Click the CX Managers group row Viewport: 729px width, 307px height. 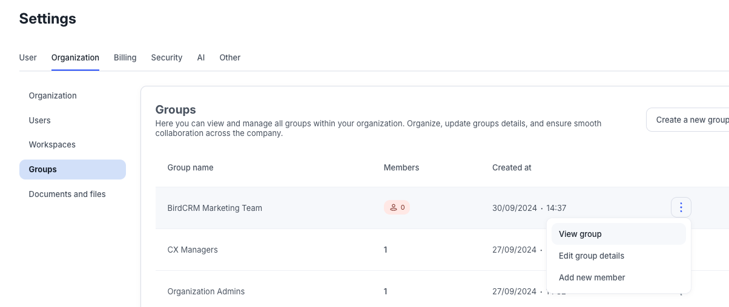[x=193, y=250]
